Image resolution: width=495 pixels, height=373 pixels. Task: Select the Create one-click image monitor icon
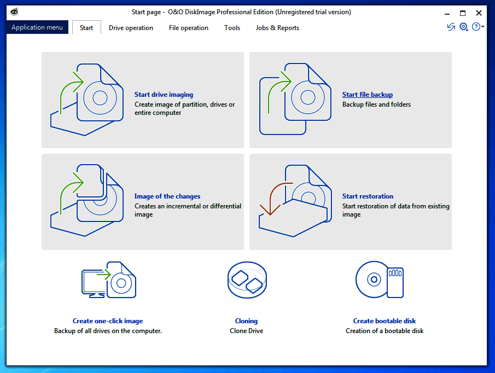tap(108, 279)
